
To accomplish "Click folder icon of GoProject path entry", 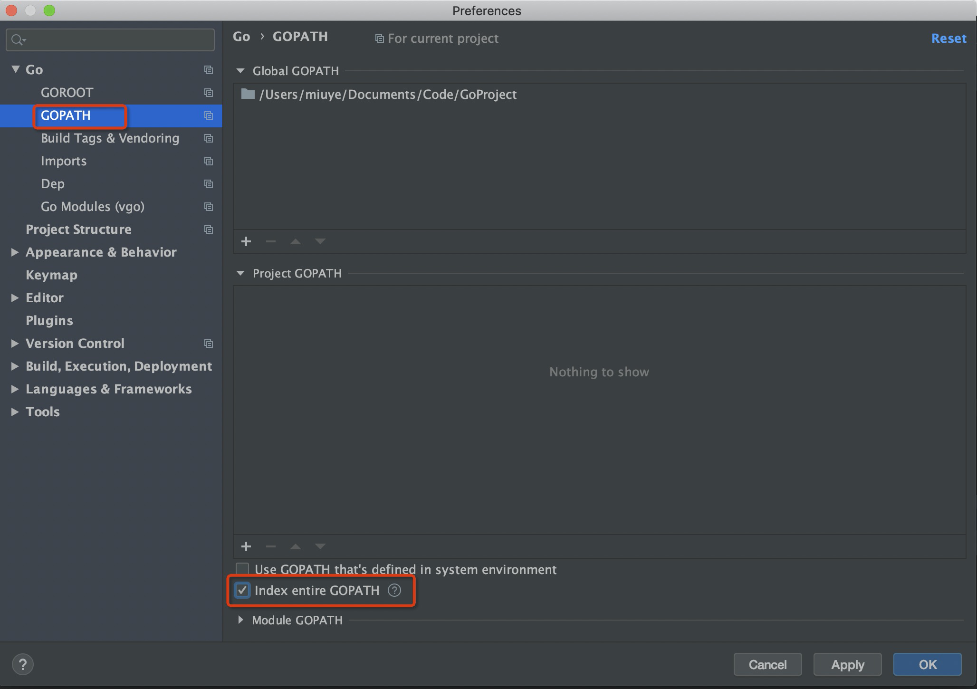I will 248,94.
